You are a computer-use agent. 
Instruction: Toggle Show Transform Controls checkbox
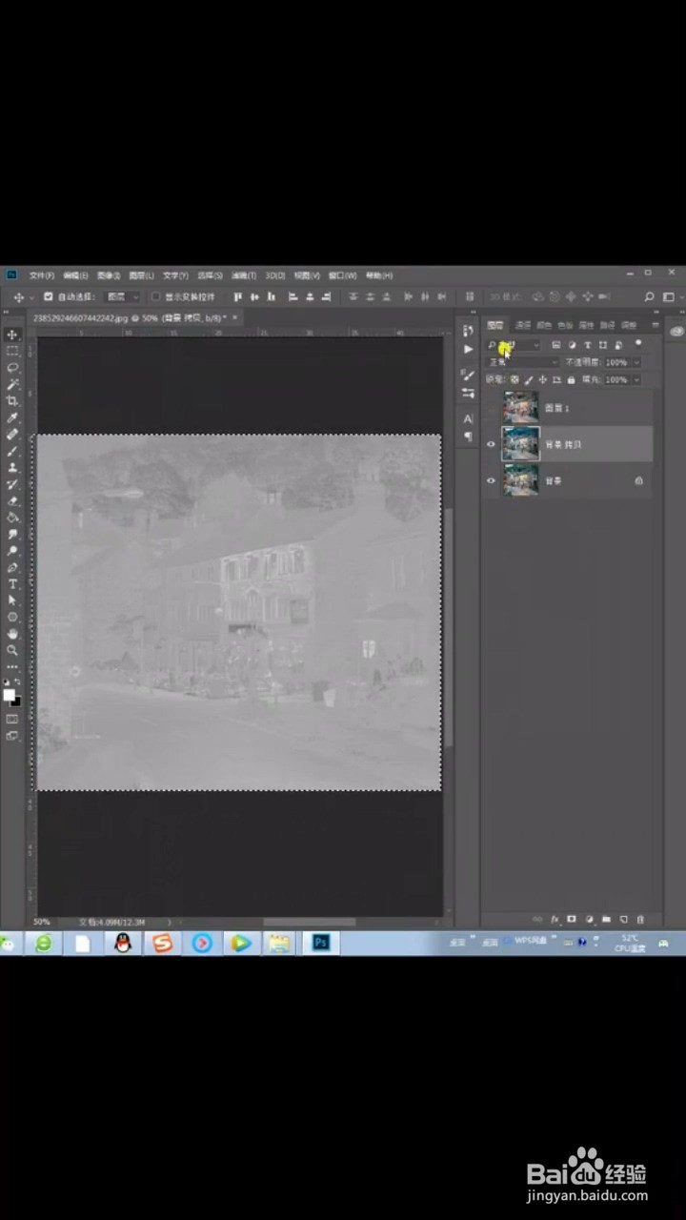click(156, 296)
